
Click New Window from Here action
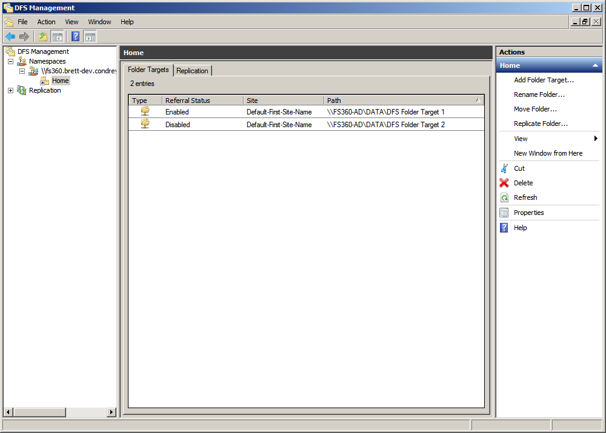(548, 153)
